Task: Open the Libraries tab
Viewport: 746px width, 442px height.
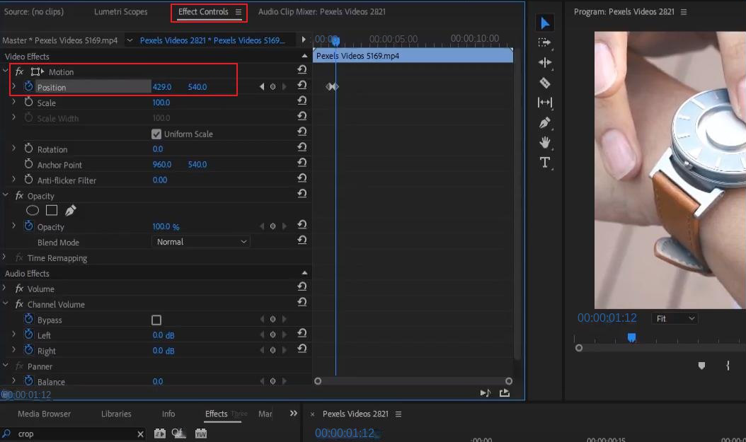Action: [x=116, y=414]
